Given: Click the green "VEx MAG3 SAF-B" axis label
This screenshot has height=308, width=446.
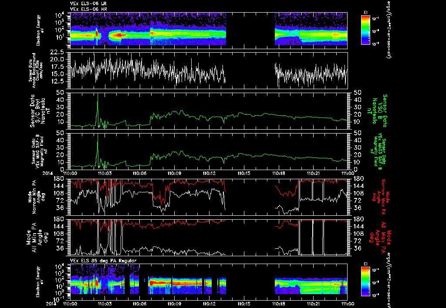Looking at the screenshot, I should click(x=380, y=152).
